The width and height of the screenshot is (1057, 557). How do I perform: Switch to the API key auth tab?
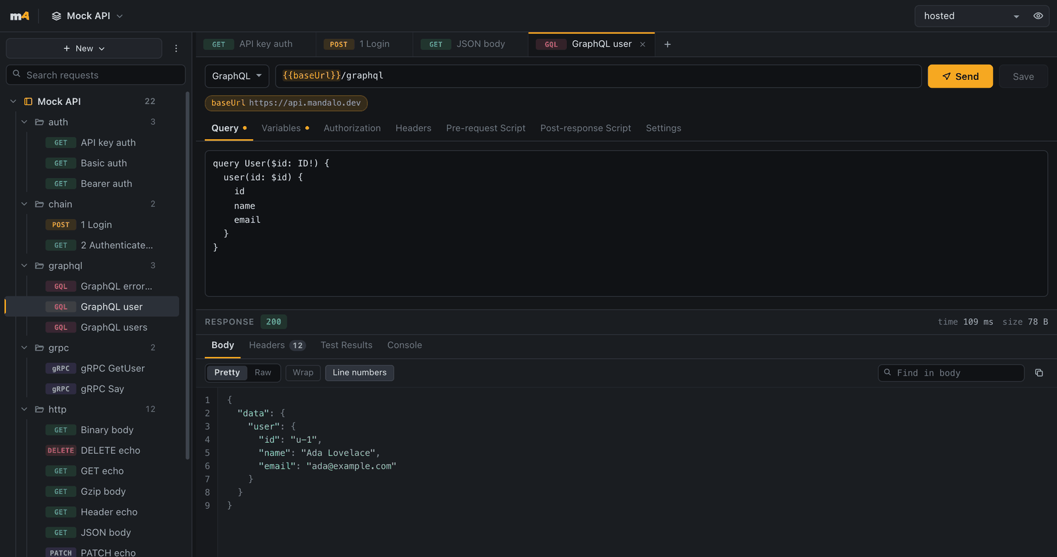pos(255,44)
